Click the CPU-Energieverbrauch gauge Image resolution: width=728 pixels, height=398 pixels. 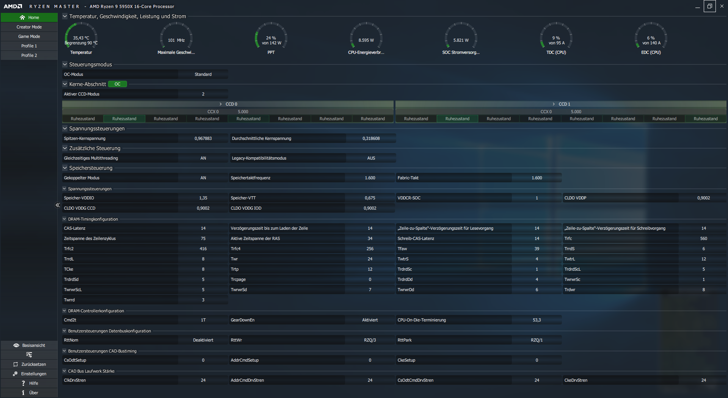click(366, 38)
